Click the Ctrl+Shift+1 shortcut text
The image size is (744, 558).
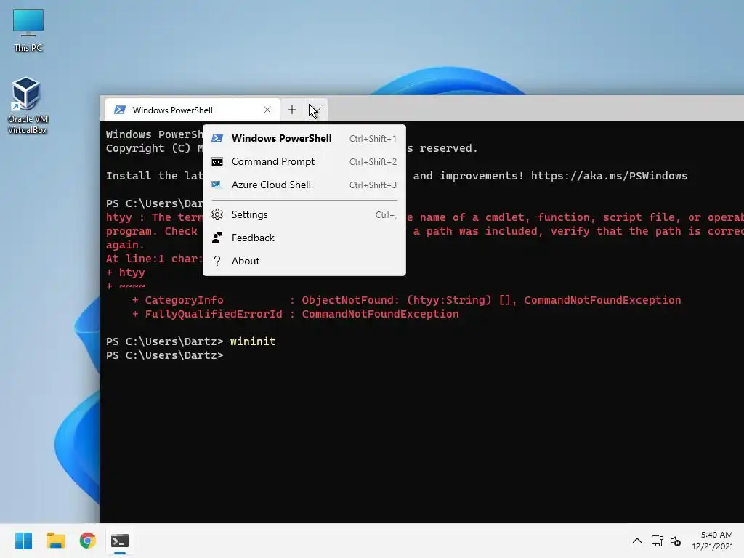[373, 139]
